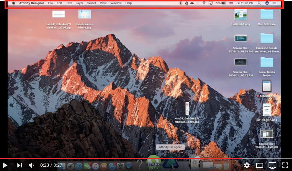Click the 79% battery indicator
This screenshot has width=292, height=171.
221,3
